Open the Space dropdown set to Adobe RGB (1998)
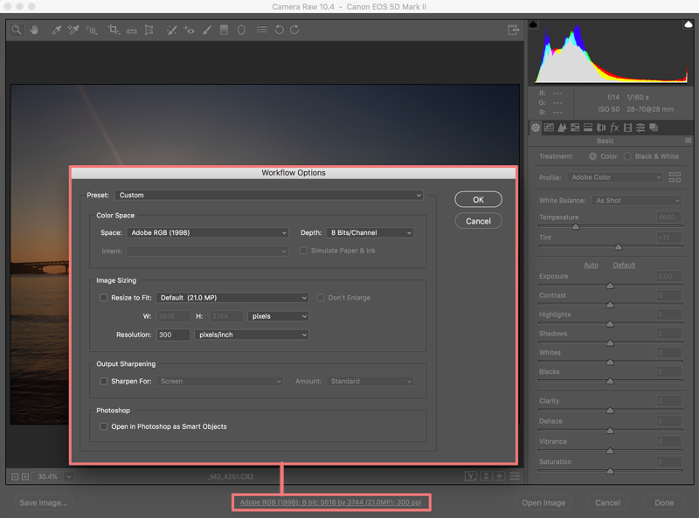699x518 pixels. 208,232
